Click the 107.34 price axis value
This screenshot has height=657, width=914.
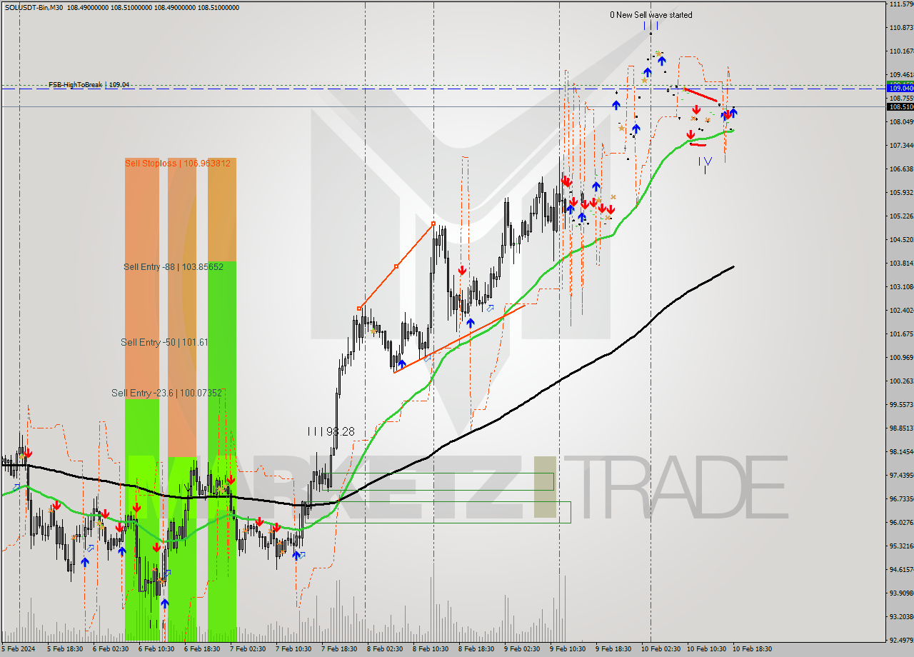pos(901,146)
